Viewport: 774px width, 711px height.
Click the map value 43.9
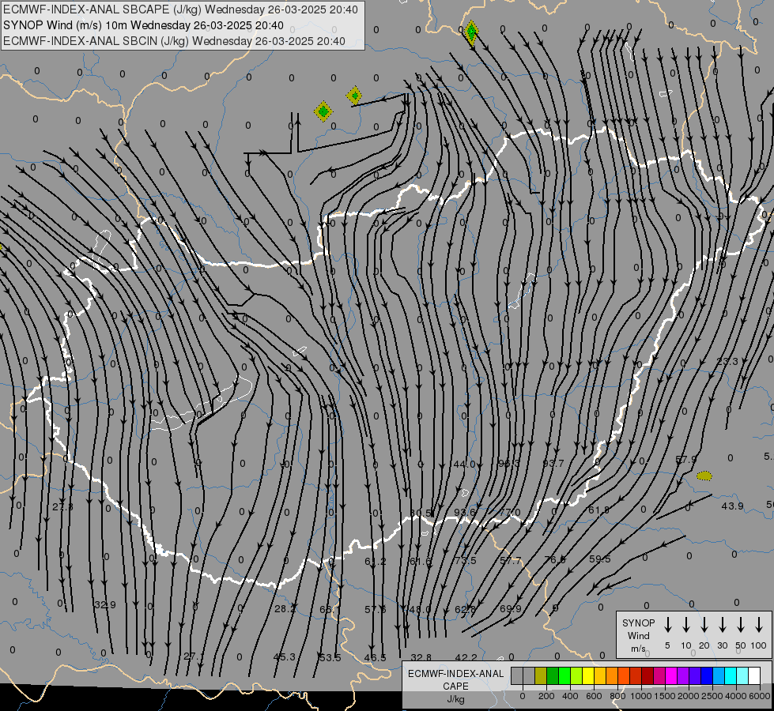click(732, 506)
